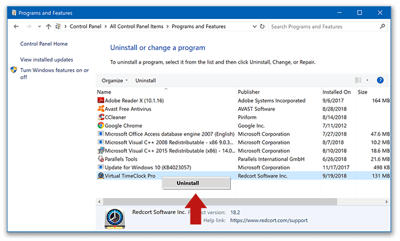Click Piriform publisher cell
The height and width of the screenshot is (241, 400).
(x=247, y=117)
